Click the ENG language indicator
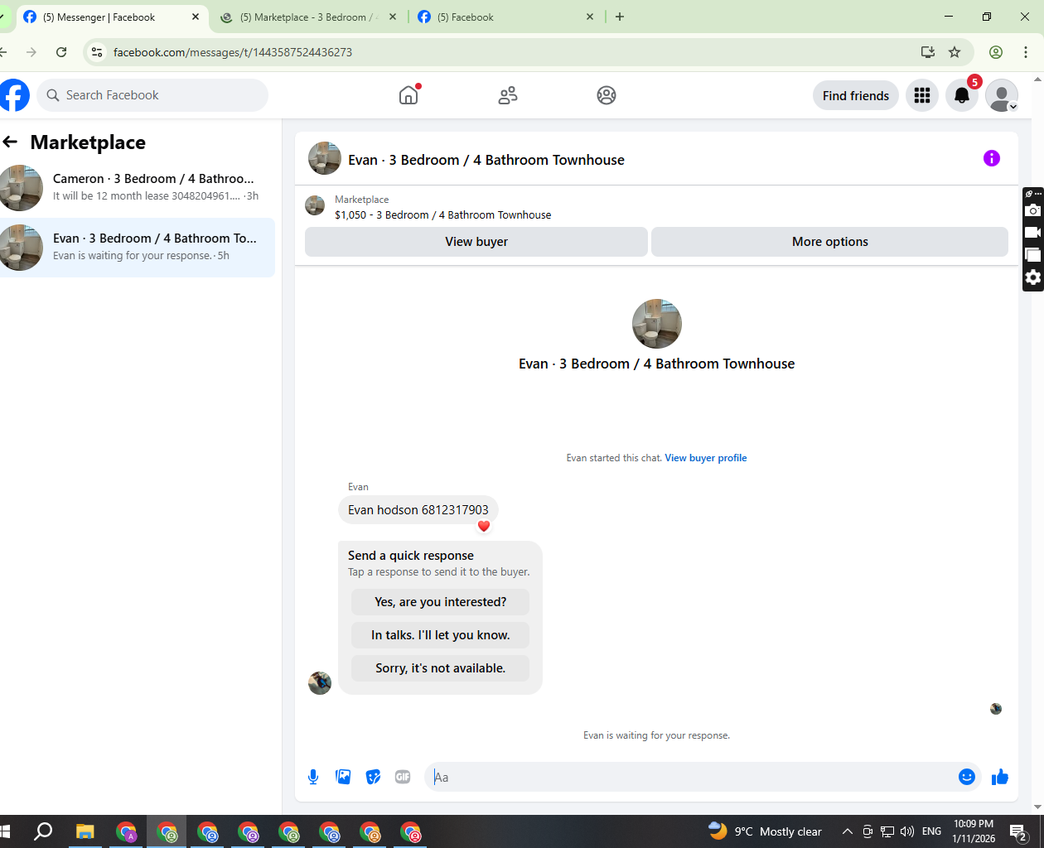This screenshot has width=1044, height=848. click(x=931, y=831)
